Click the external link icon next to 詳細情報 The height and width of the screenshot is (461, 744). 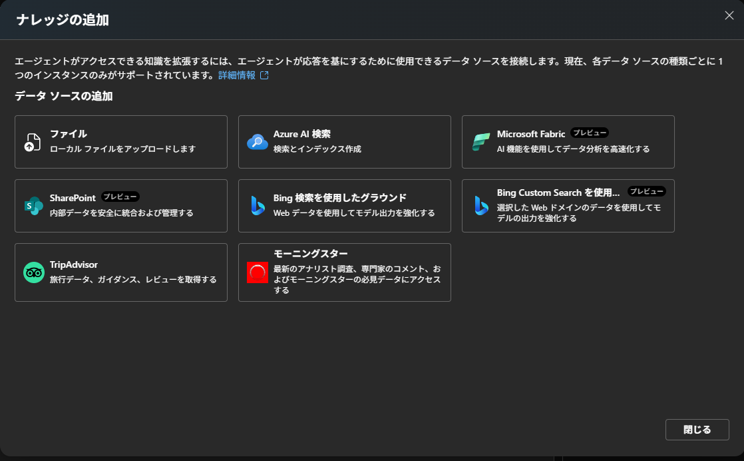point(264,75)
